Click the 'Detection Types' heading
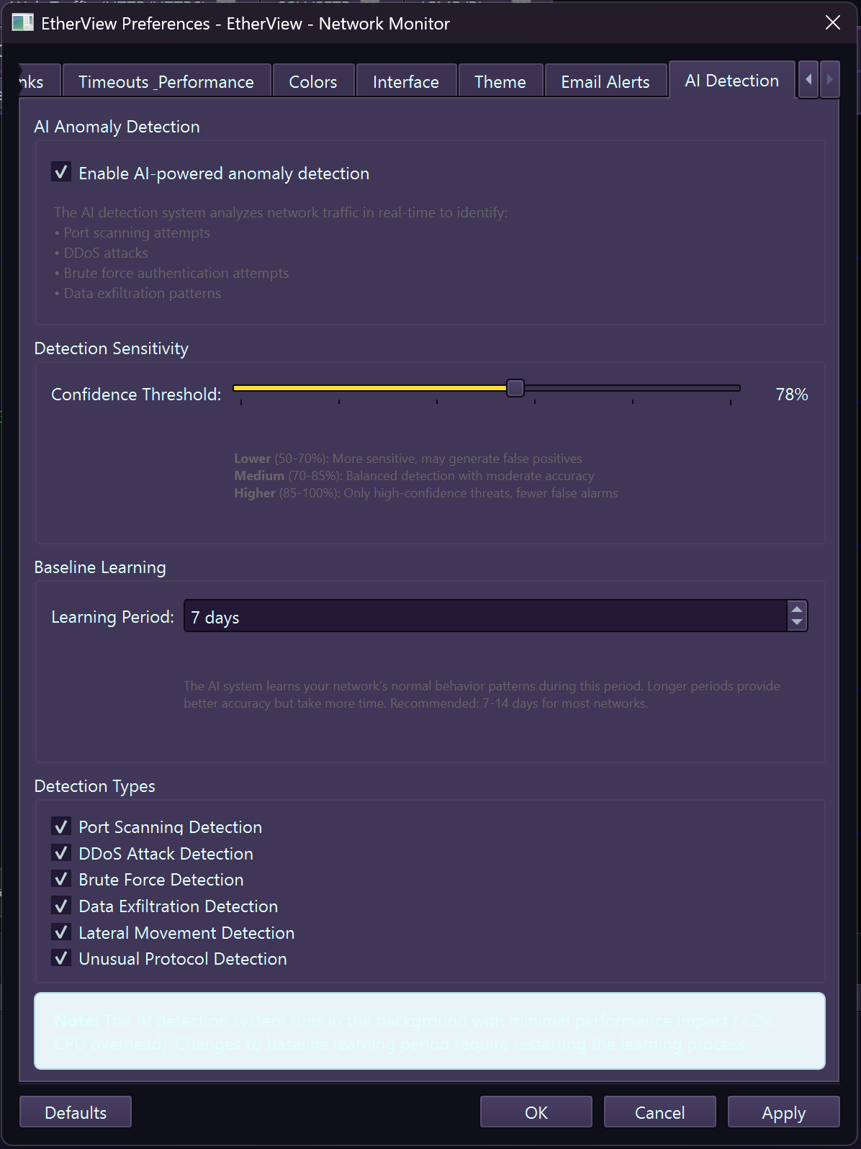The image size is (861, 1149). pos(95,786)
